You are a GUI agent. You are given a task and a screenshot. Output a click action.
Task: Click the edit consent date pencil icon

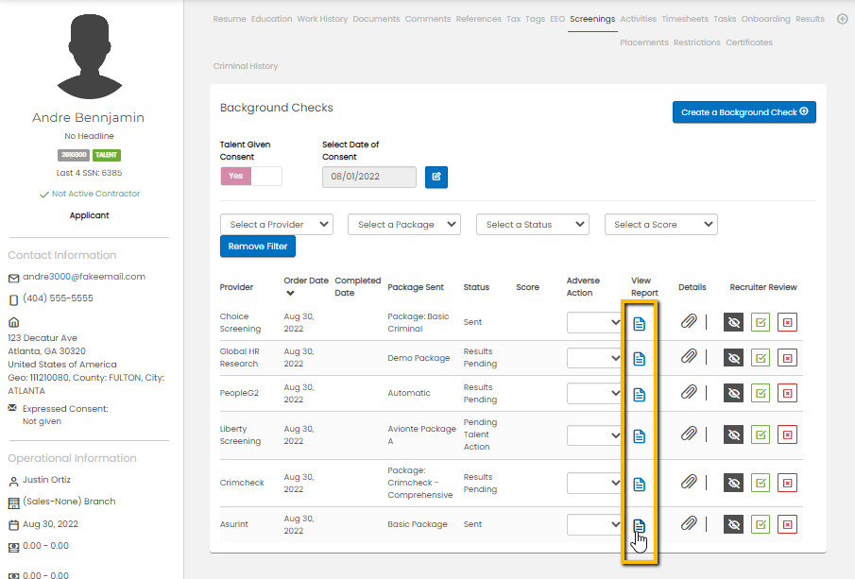click(436, 177)
